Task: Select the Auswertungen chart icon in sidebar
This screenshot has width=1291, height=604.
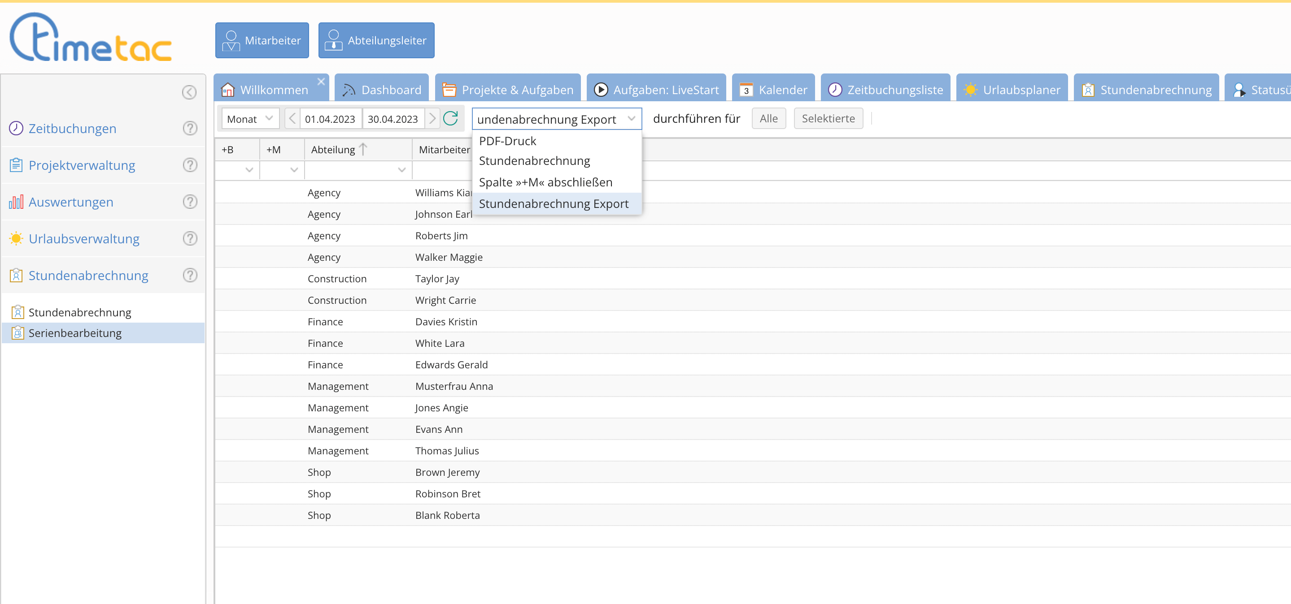Action: click(x=17, y=202)
